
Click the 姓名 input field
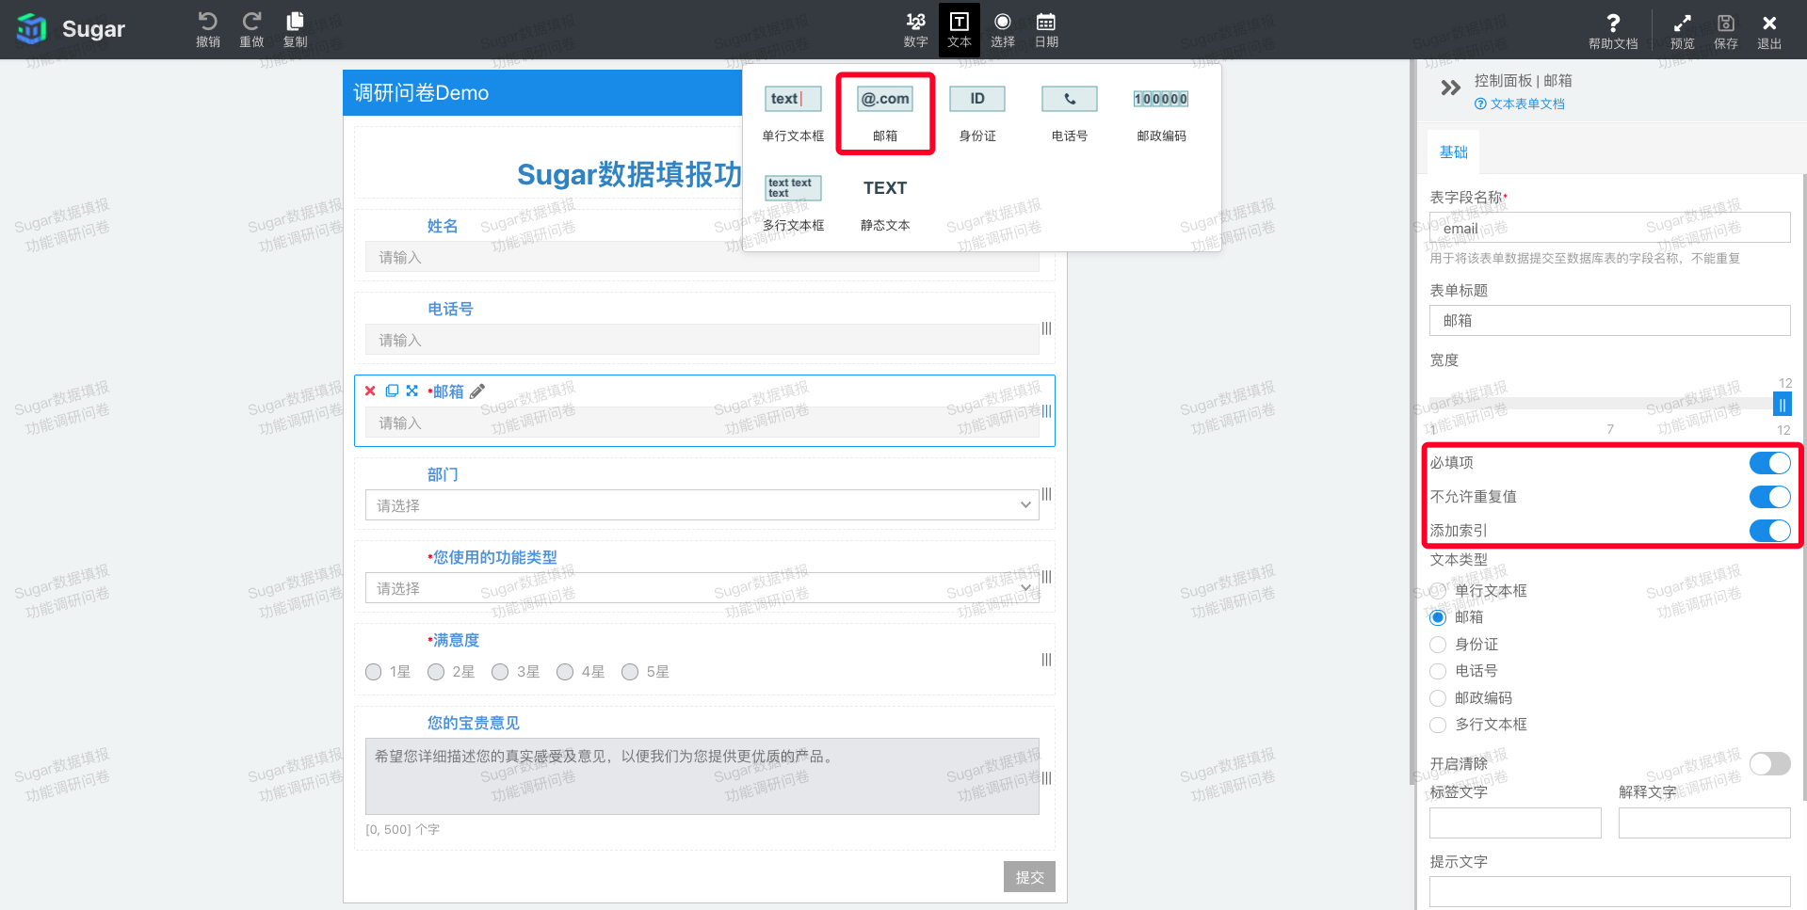[702, 257]
